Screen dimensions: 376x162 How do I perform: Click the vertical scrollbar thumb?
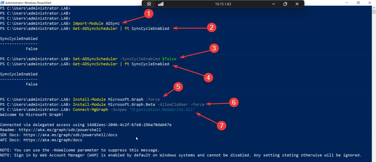pos(374,12)
